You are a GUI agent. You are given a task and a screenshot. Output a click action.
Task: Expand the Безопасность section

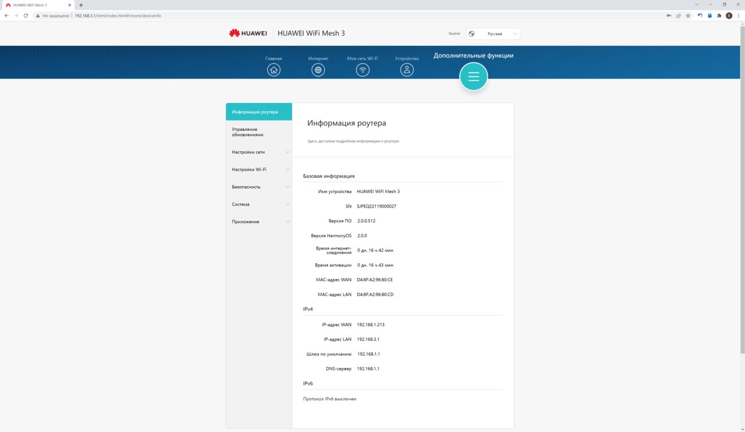pyautogui.click(x=259, y=187)
